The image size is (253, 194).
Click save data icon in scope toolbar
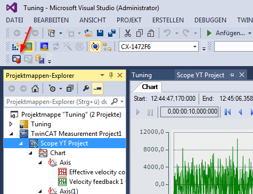[40, 59]
